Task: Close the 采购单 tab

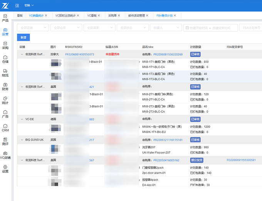Action: coord(119,15)
